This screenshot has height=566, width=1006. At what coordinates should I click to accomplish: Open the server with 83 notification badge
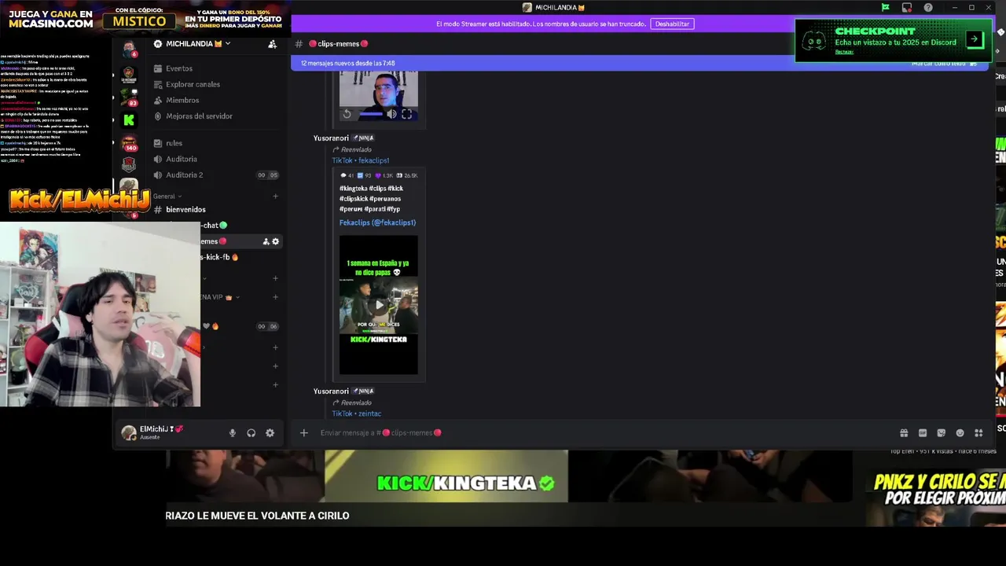click(129, 97)
